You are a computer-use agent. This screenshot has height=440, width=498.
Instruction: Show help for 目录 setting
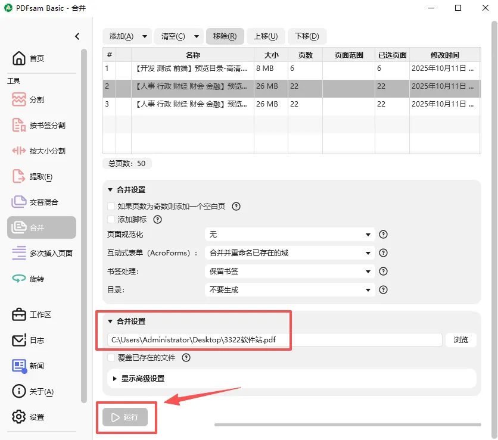[384, 289]
